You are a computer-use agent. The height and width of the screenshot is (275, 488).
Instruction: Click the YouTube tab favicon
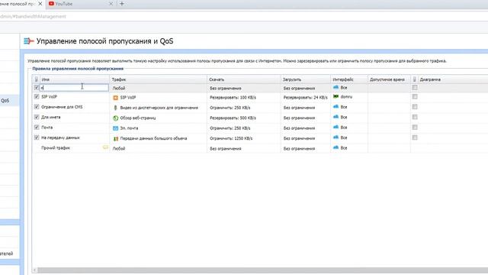[x=51, y=4]
